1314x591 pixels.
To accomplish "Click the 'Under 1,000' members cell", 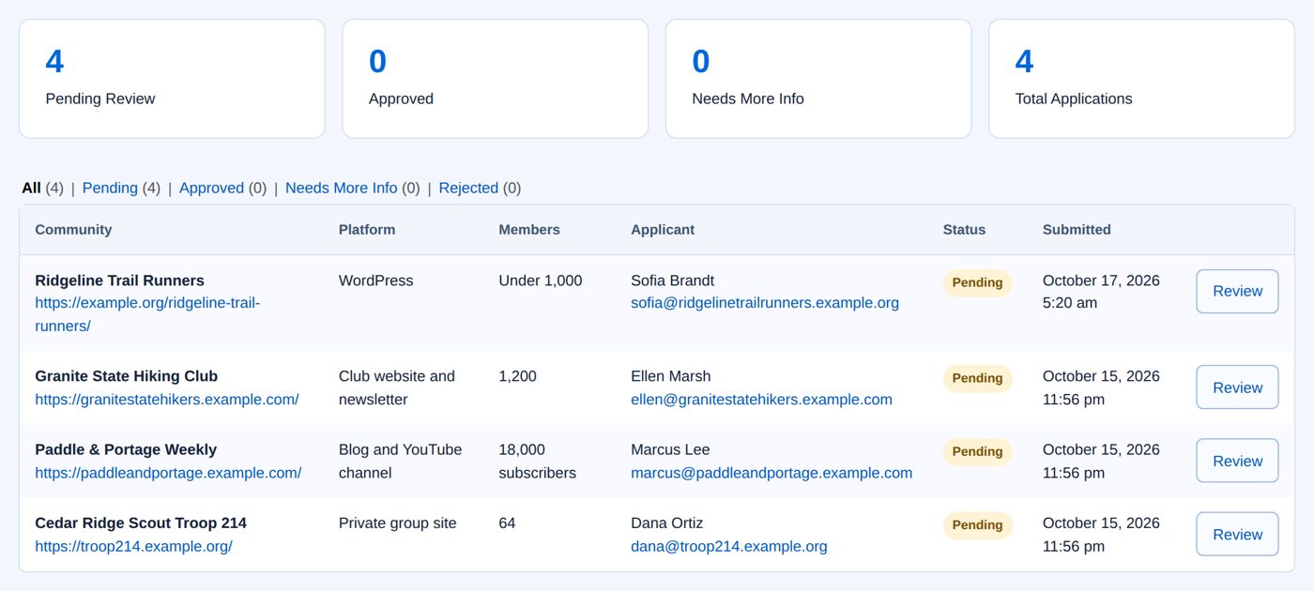I will pos(541,280).
